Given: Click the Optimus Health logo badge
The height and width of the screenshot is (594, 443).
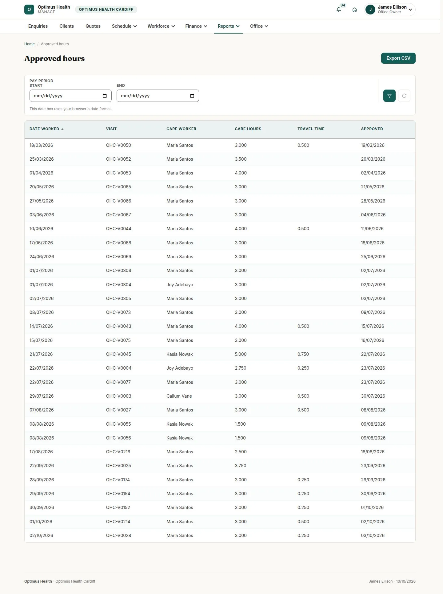Looking at the screenshot, I should coord(29,10).
